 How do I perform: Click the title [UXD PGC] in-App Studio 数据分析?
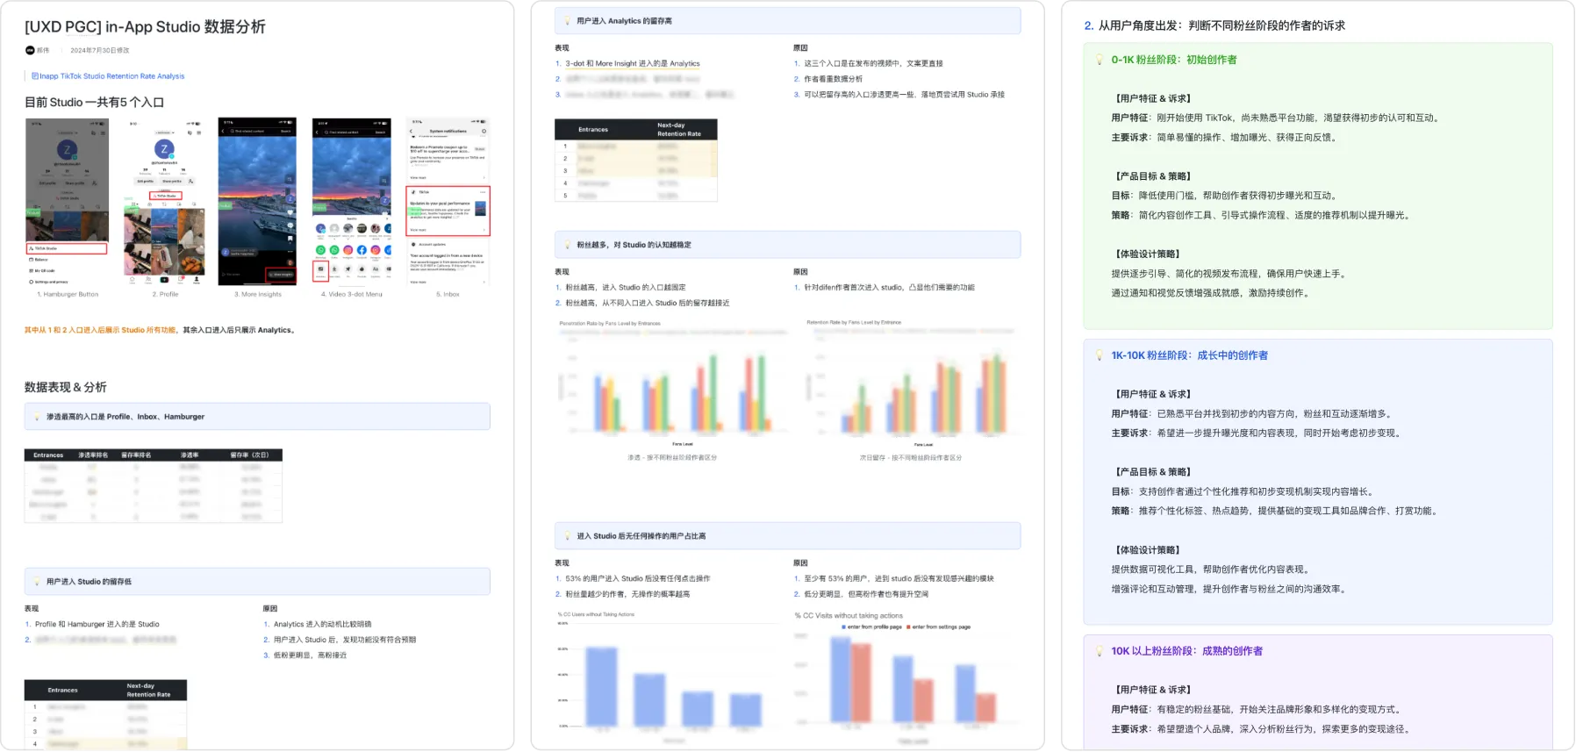145,27
